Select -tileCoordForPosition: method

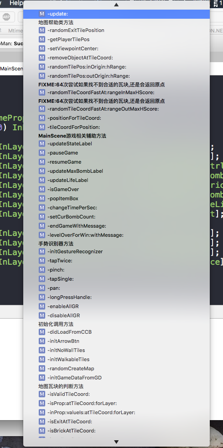point(116,127)
